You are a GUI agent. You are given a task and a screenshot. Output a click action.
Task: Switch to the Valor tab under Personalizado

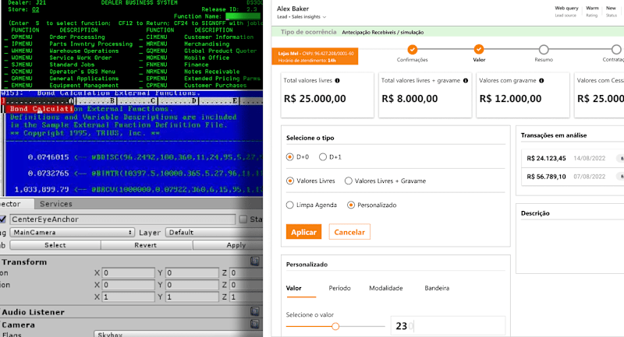[294, 288]
